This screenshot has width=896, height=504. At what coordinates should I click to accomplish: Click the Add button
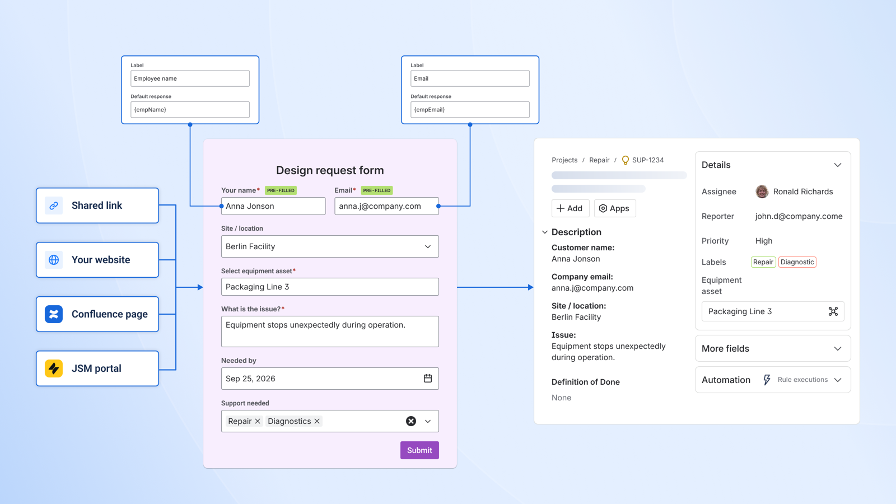(x=570, y=208)
